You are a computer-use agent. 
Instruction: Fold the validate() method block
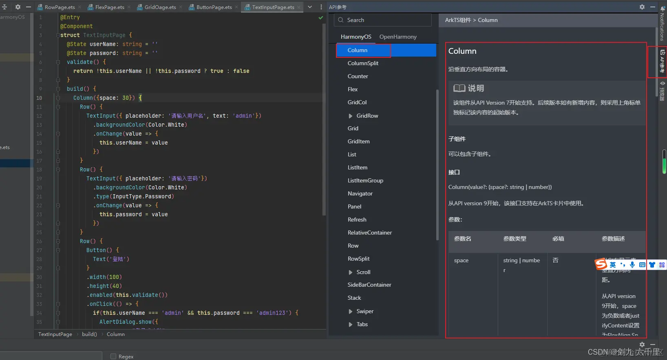coord(58,62)
